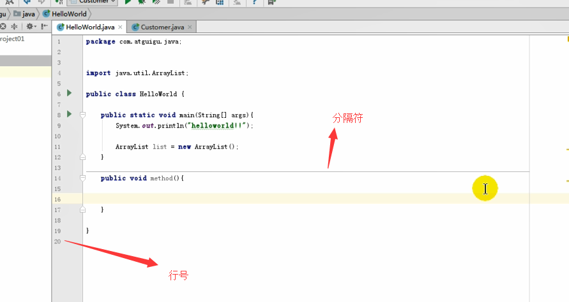This screenshot has width=569, height=302.
Task: Click 'println' on line 9
Action: [x=171, y=126]
